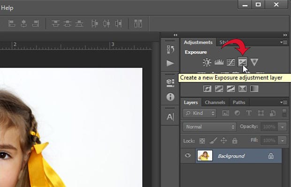Screen dimensions: 291x187
Task: Flip the layer filtering on/off switch
Action: pos(284,113)
